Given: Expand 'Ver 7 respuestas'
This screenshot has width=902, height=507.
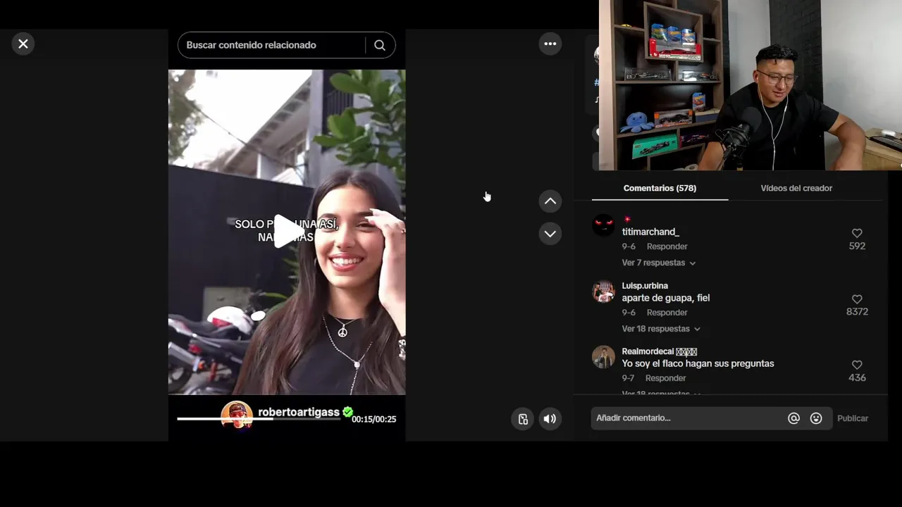Looking at the screenshot, I should [658, 263].
